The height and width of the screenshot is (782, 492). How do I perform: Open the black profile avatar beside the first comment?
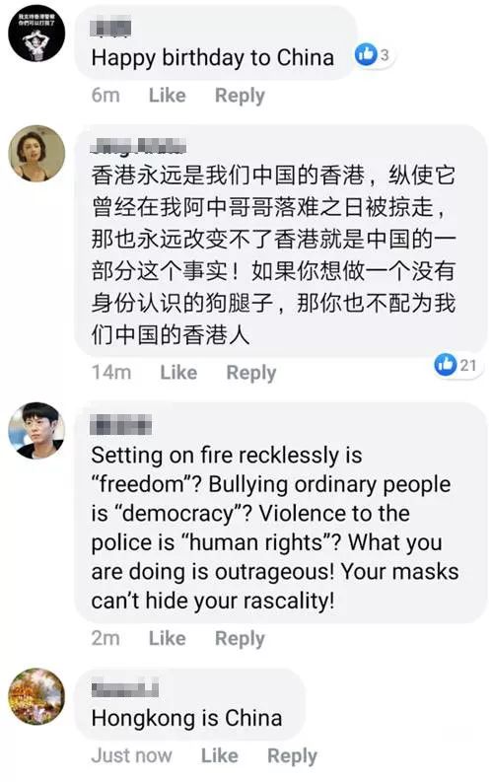pyautogui.click(x=36, y=34)
